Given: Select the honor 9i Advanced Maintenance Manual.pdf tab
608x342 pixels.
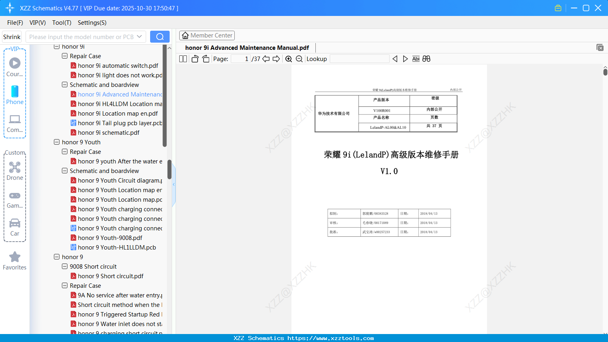Looking at the screenshot, I should coord(247,48).
